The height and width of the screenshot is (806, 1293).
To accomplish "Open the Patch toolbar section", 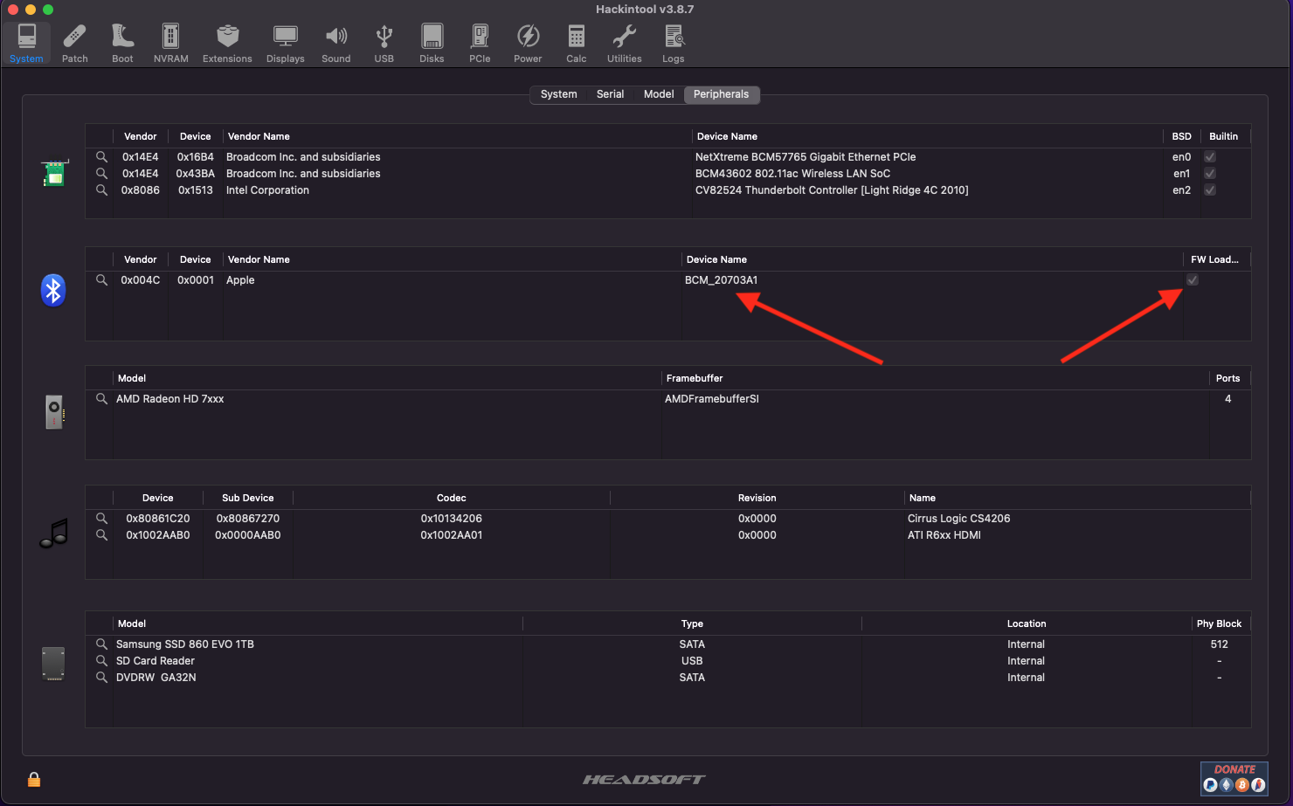I will [x=74, y=44].
